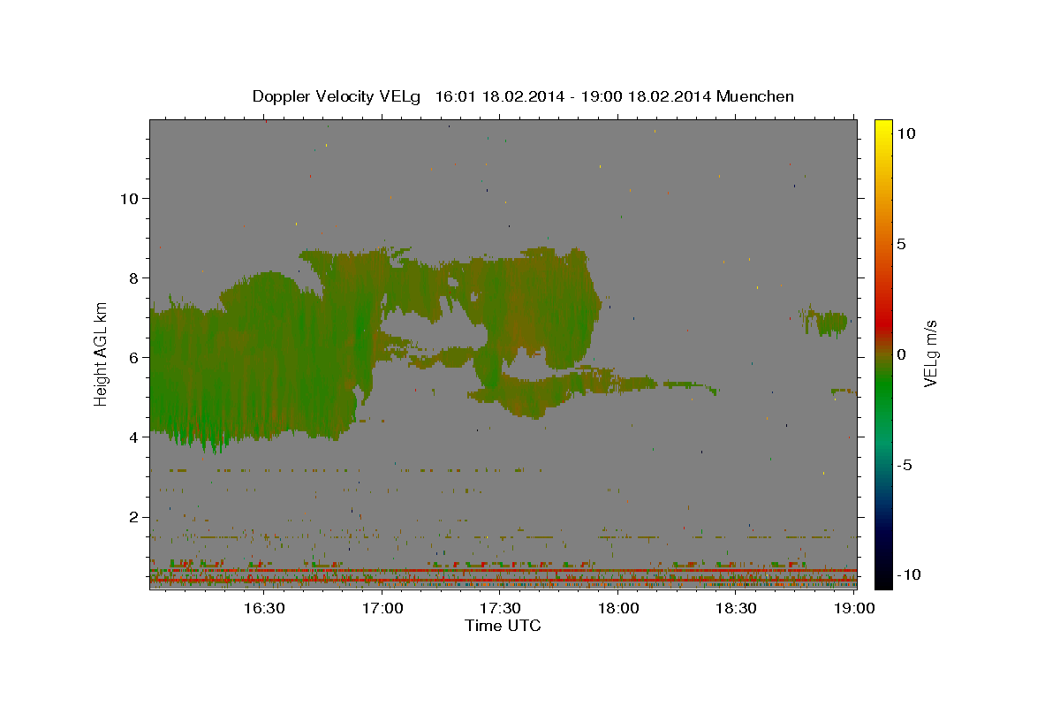Click the small cloud echo near 18:50

(826, 322)
